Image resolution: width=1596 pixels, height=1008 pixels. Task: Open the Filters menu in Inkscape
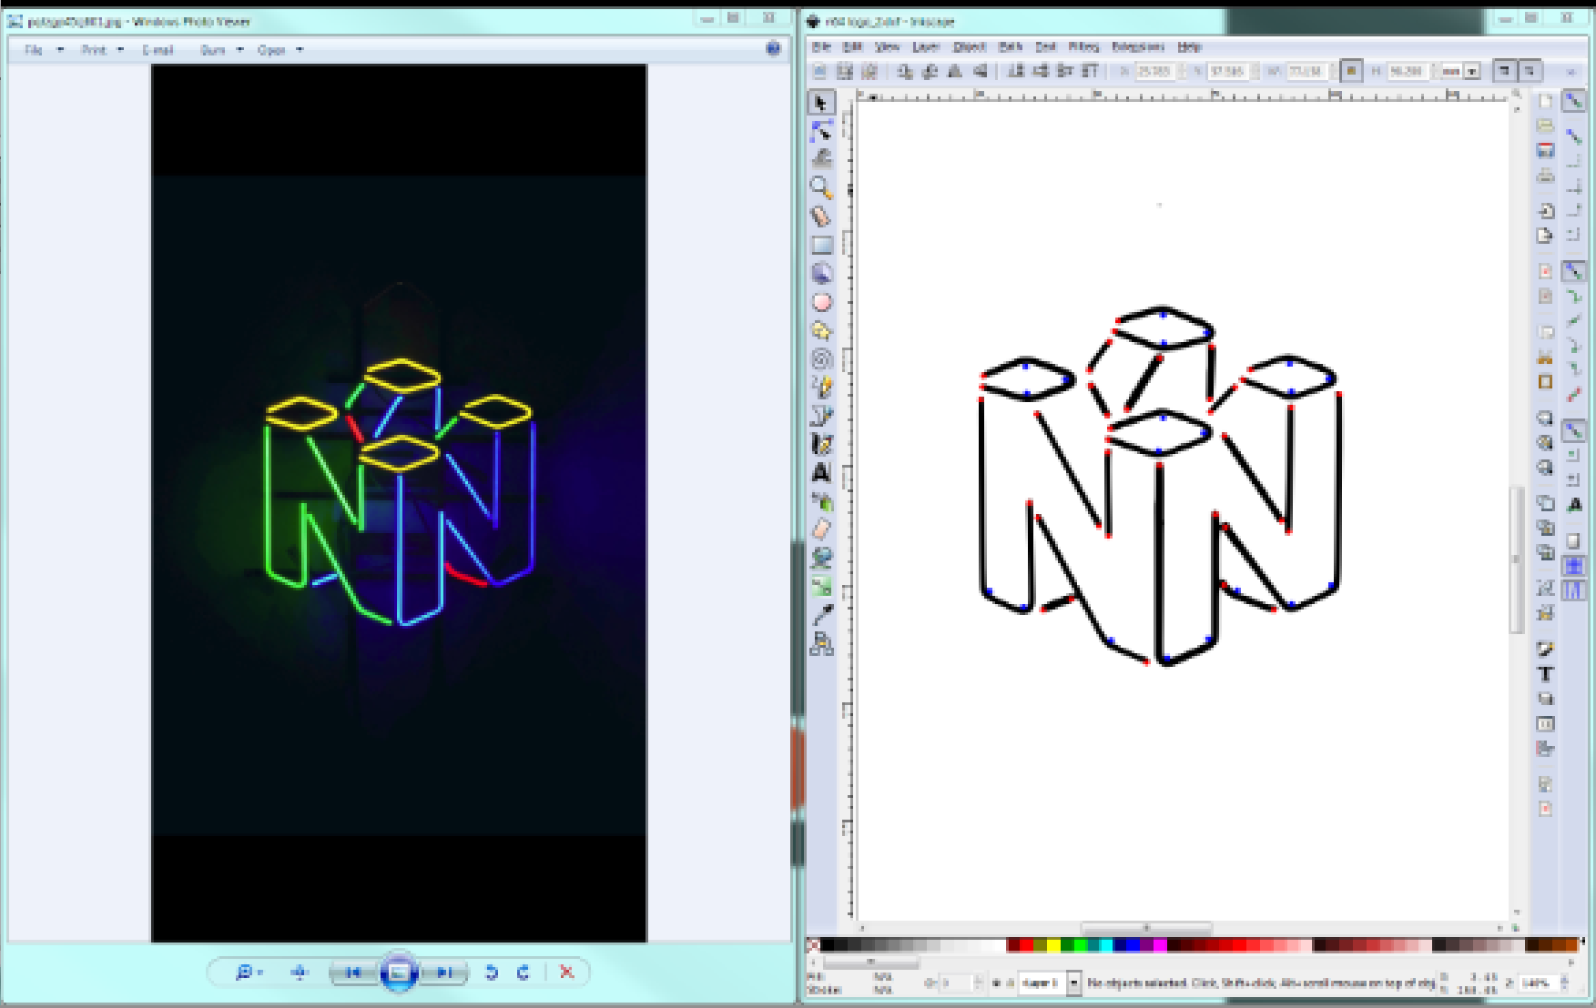(x=1083, y=46)
